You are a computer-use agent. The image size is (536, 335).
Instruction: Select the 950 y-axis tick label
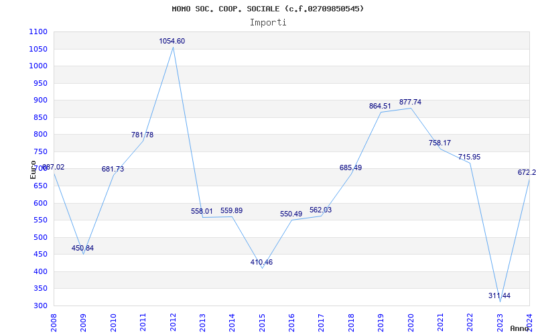(x=41, y=83)
